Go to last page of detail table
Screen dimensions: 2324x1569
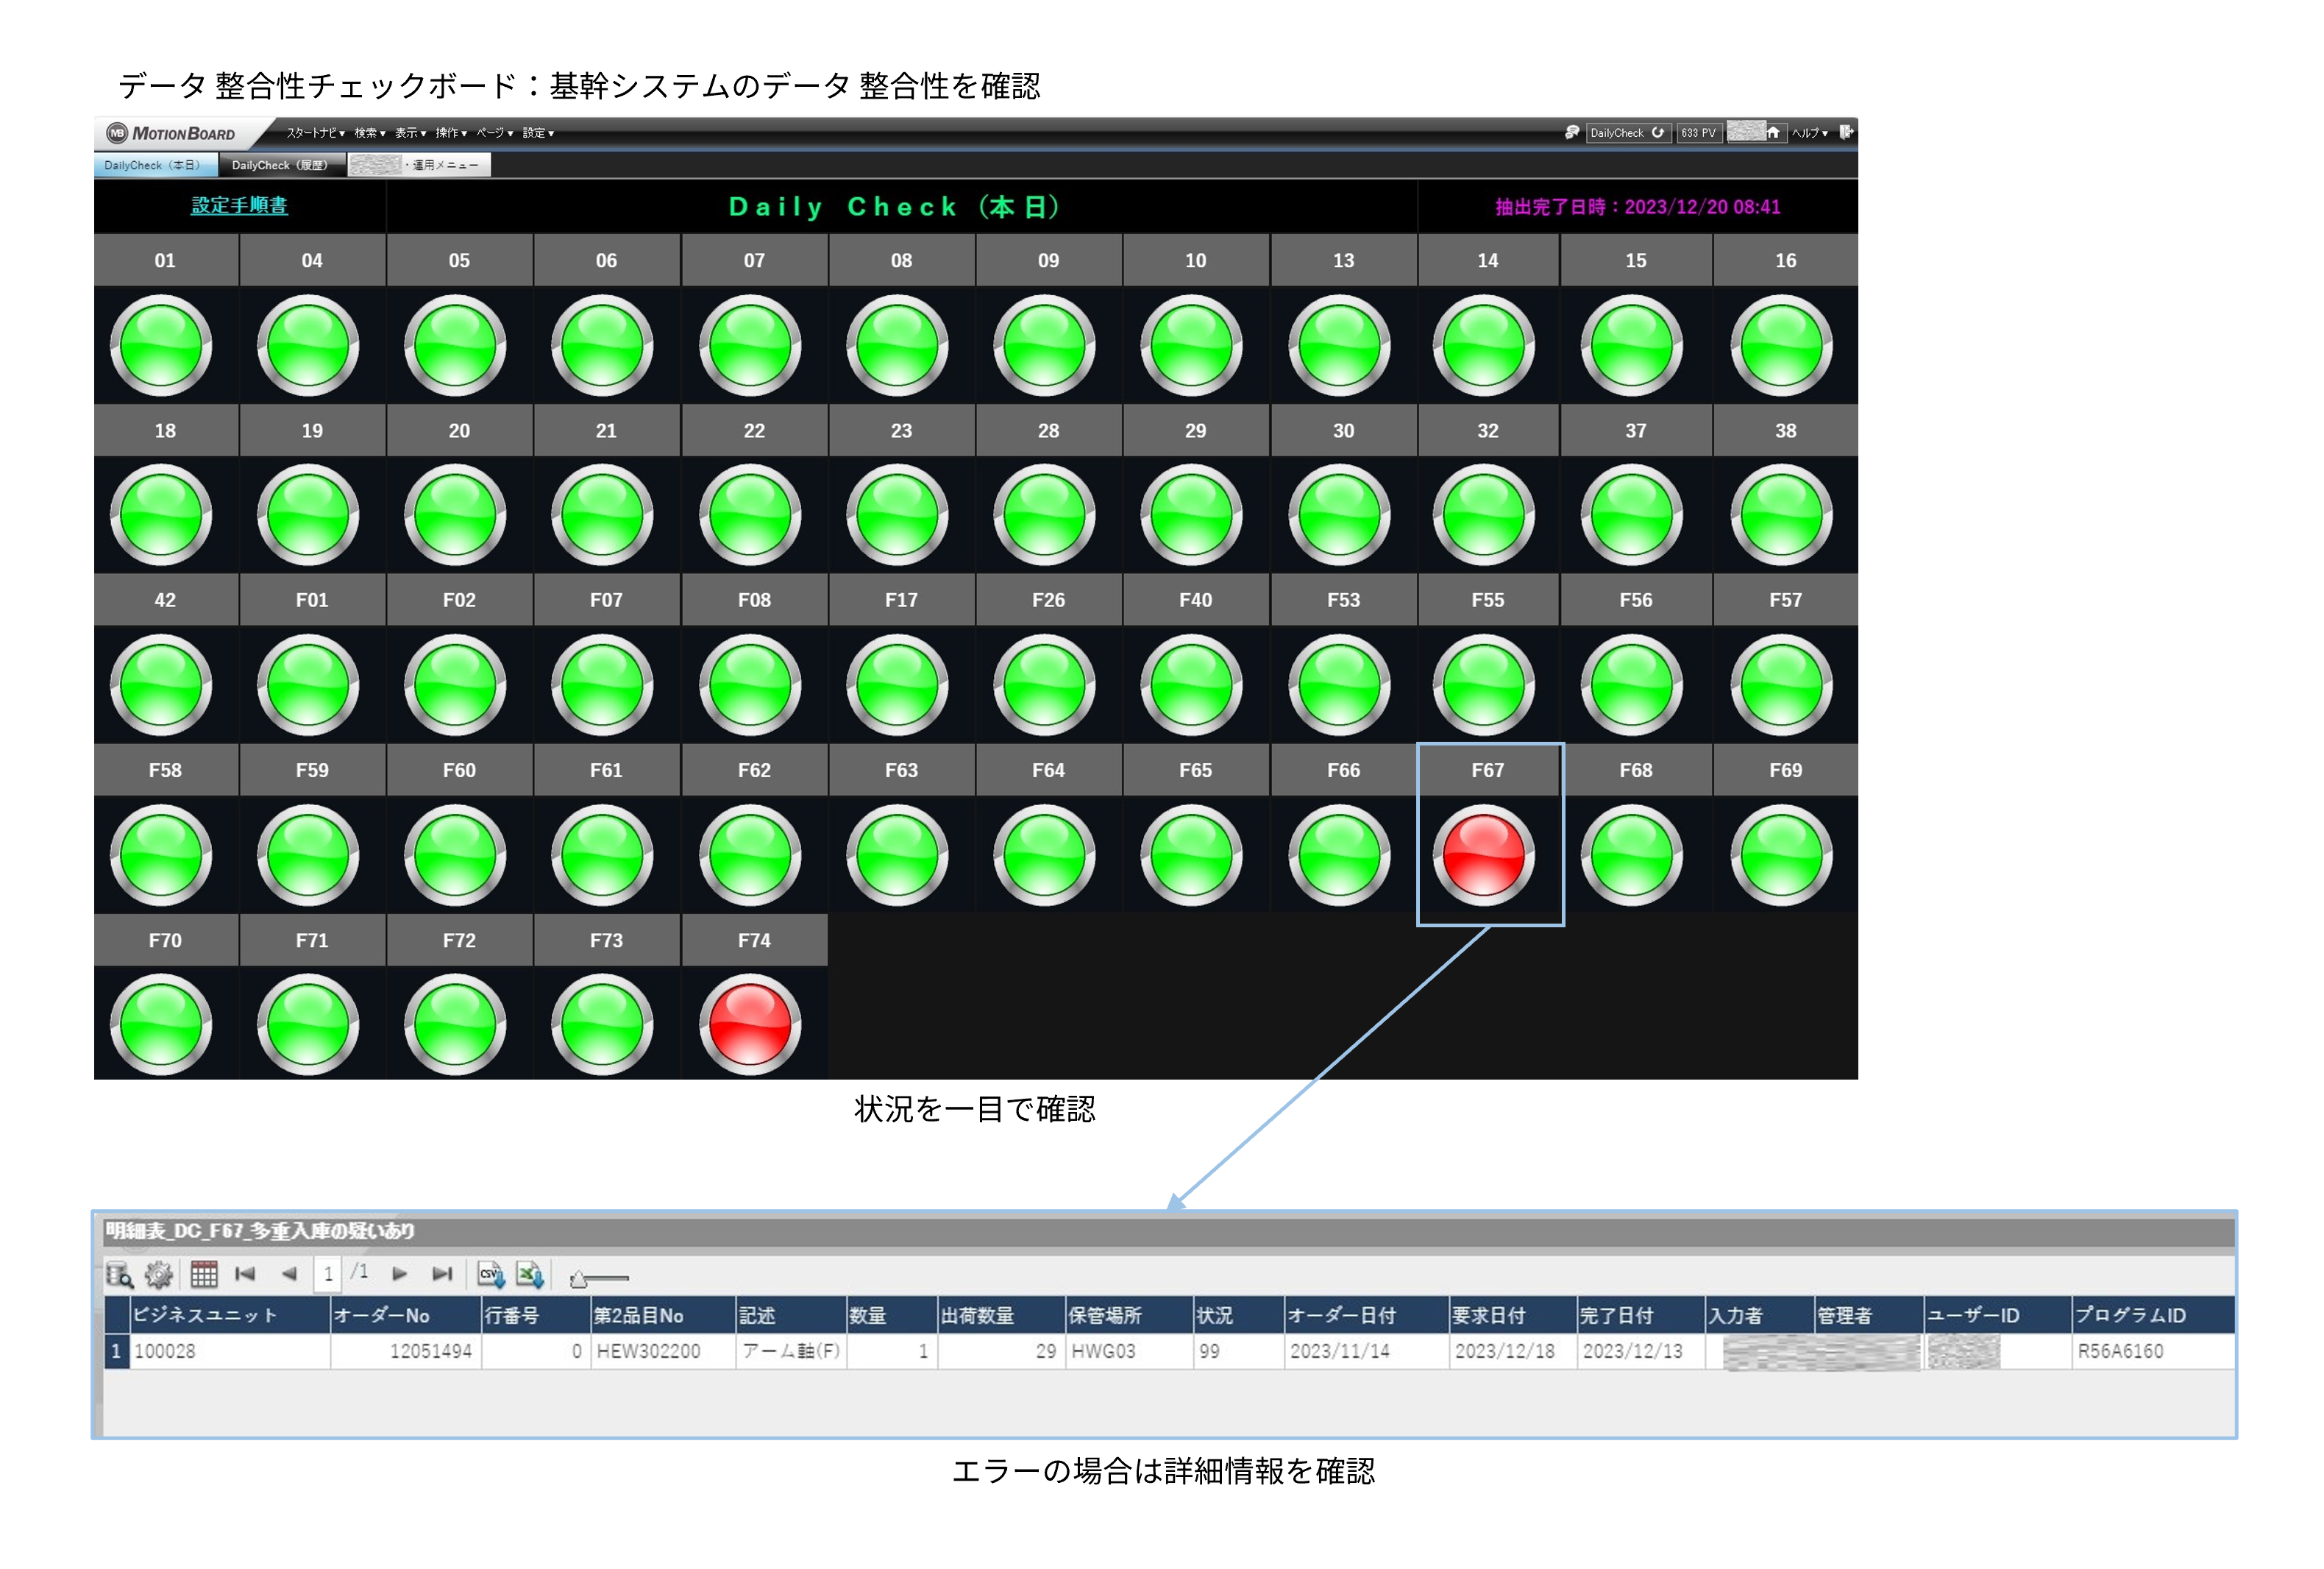coord(442,1274)
